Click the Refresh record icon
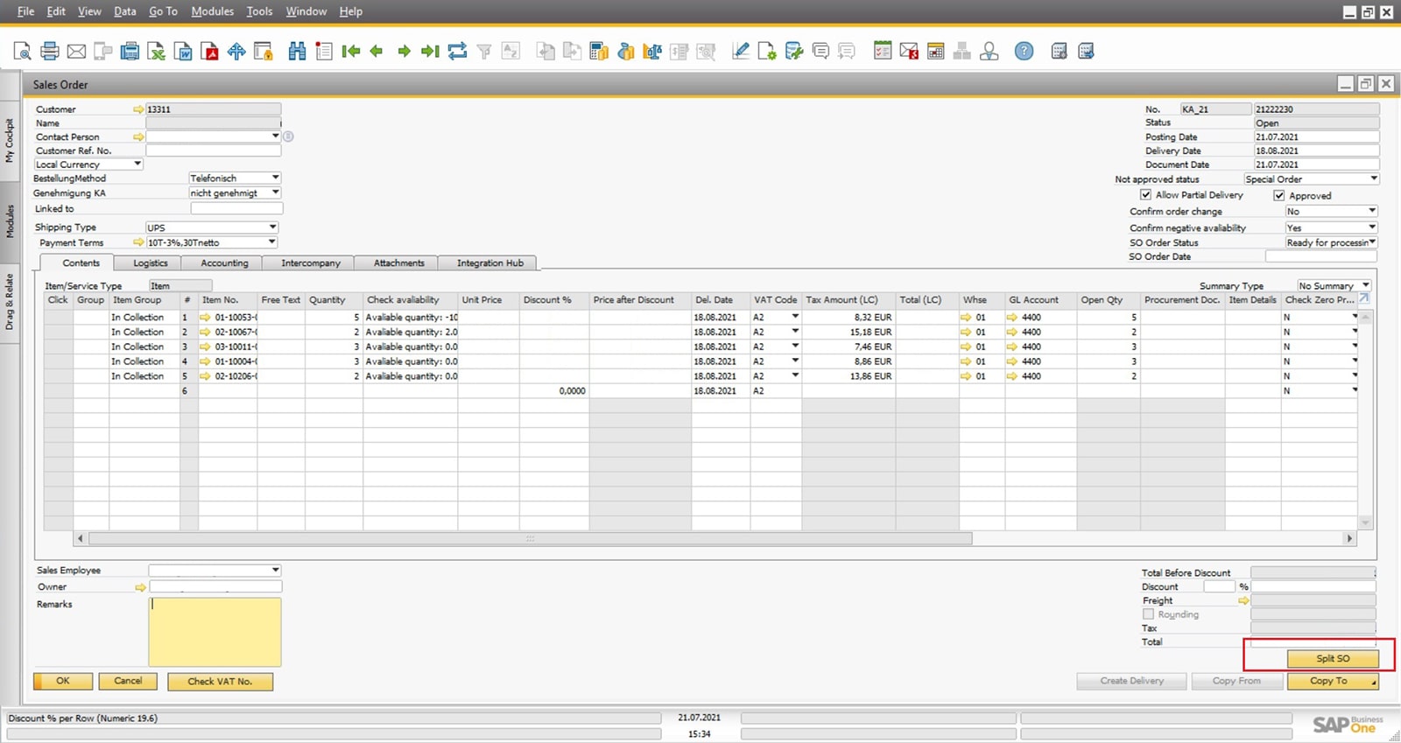Screen dimensions: 1401x743 (x=457, y=52)
